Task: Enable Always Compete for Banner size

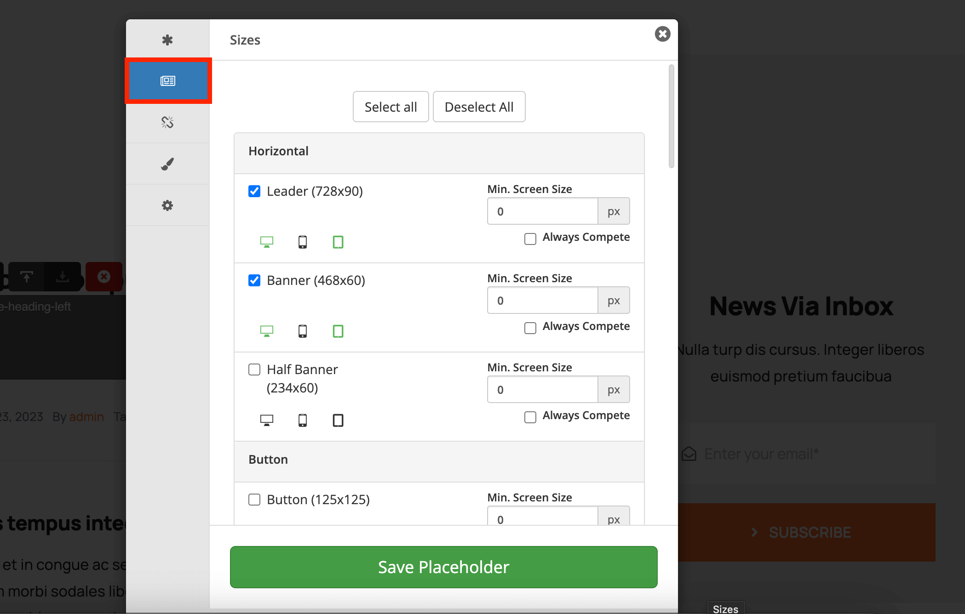Action: [x=530, y=328]
